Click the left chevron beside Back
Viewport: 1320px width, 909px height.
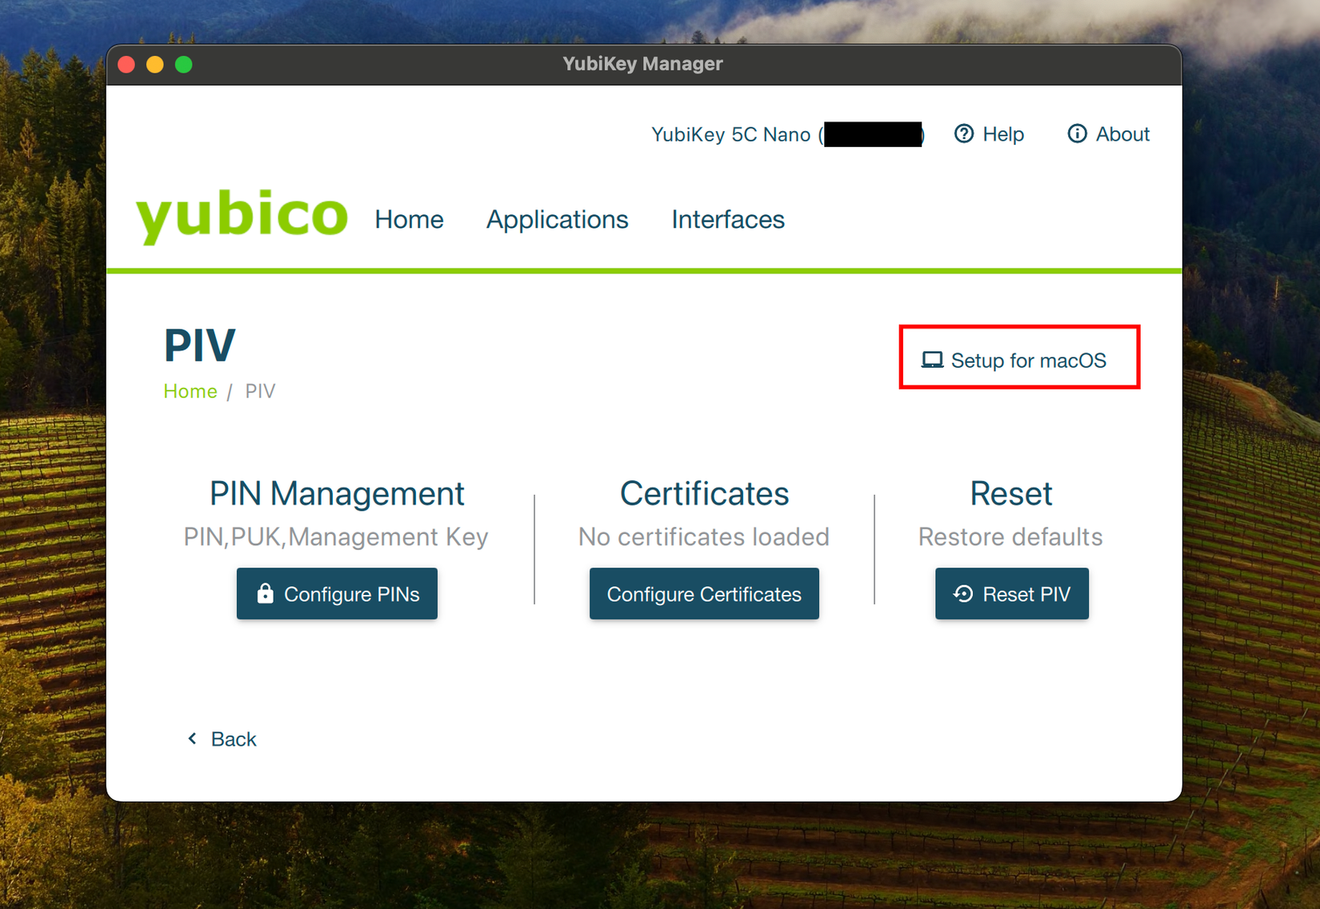tap(191, 738)
